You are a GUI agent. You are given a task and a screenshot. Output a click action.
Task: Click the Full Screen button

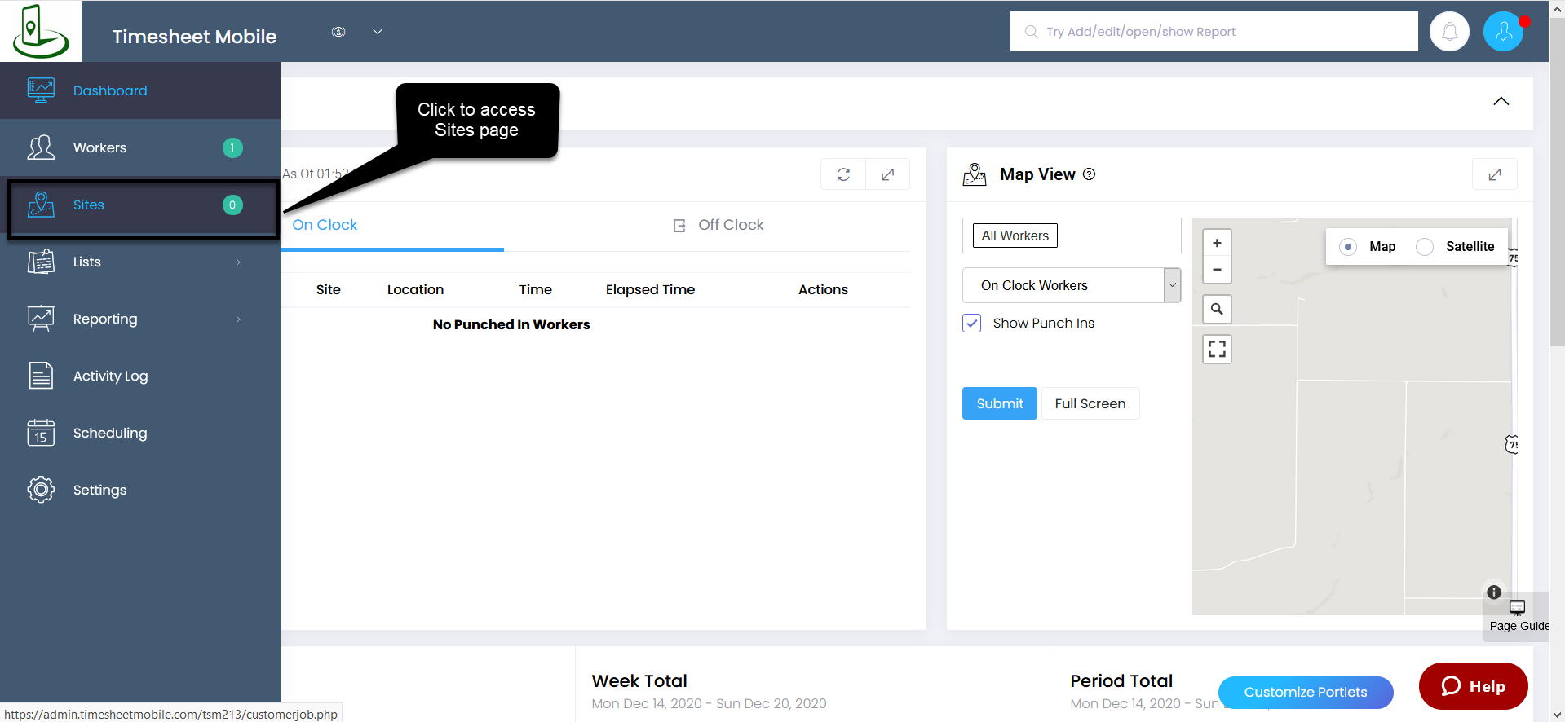coord(1090,403)
